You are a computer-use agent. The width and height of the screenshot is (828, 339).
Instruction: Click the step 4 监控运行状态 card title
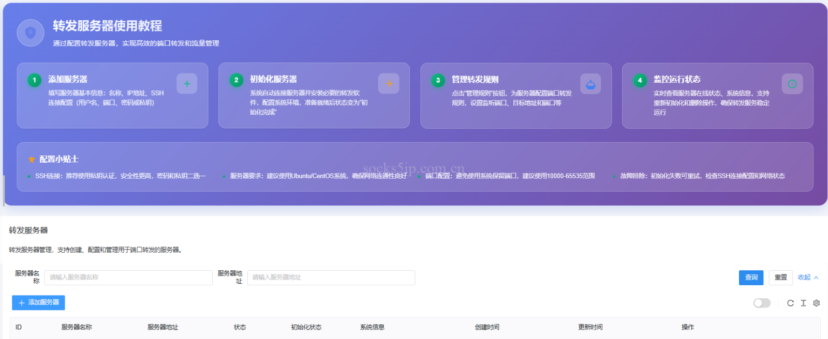click(x=677, y=79)
